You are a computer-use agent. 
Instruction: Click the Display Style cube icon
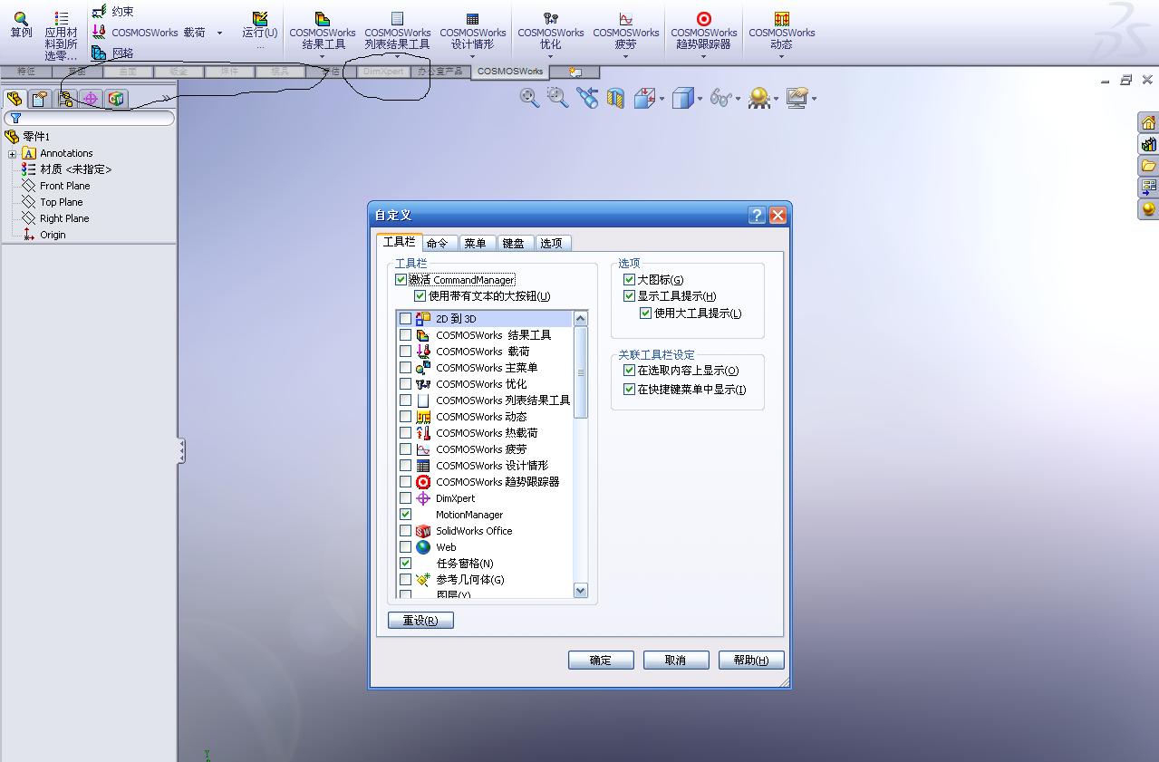tap(682, 98)
